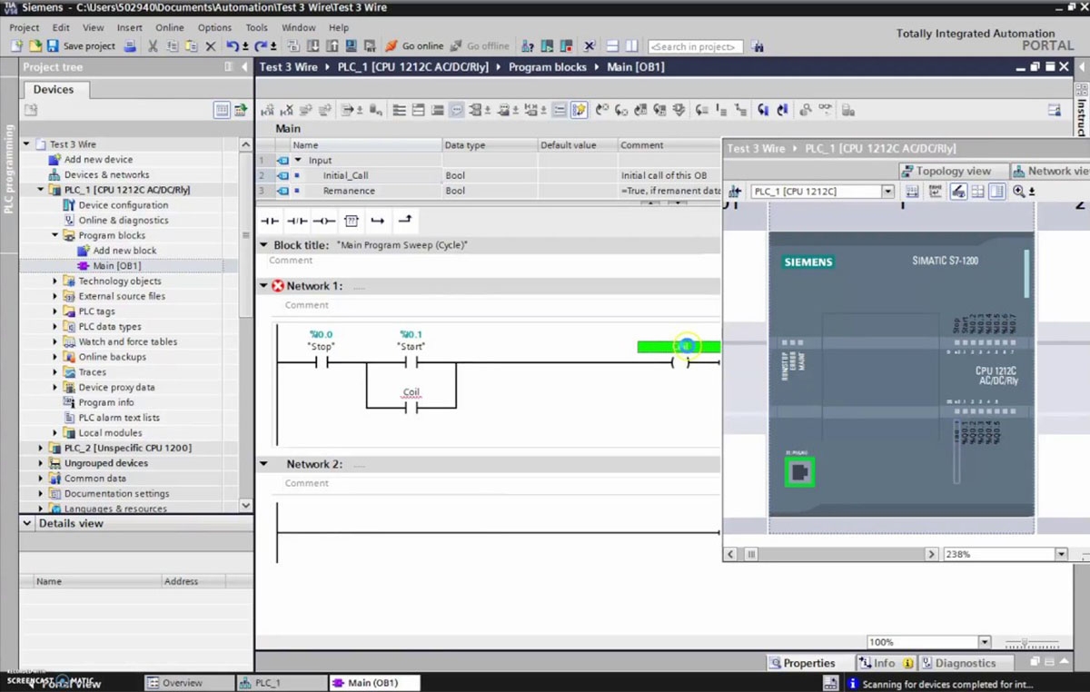Click the Cut scissors icon
1090x692 pixels.
pyautogui.click(x=153, y=46)
